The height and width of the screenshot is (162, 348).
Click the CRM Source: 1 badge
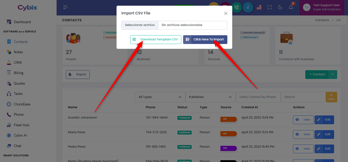250,37
